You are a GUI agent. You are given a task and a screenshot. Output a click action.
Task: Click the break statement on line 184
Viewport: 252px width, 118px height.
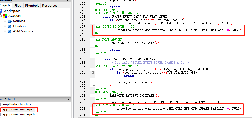[115, 50]
